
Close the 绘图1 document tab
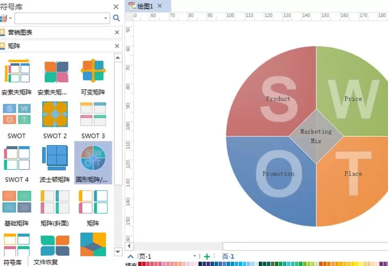click(160, 6)
